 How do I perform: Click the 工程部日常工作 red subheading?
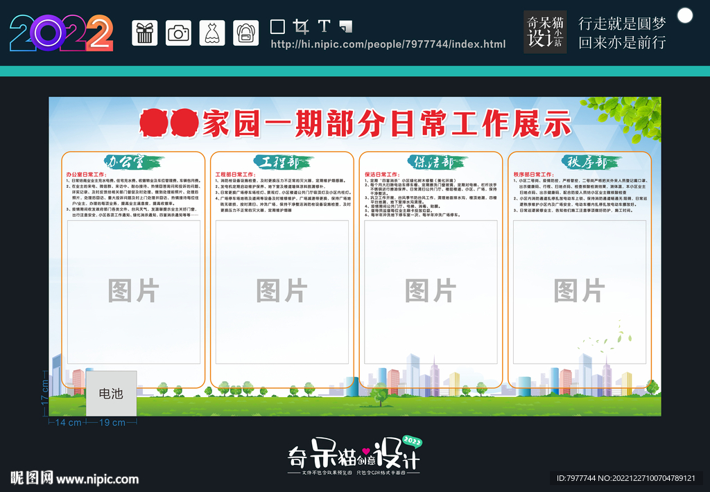tap(236, 175)
